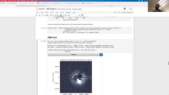
Task: Open the Edit menu in Jupyter
Action: [42, 12]
